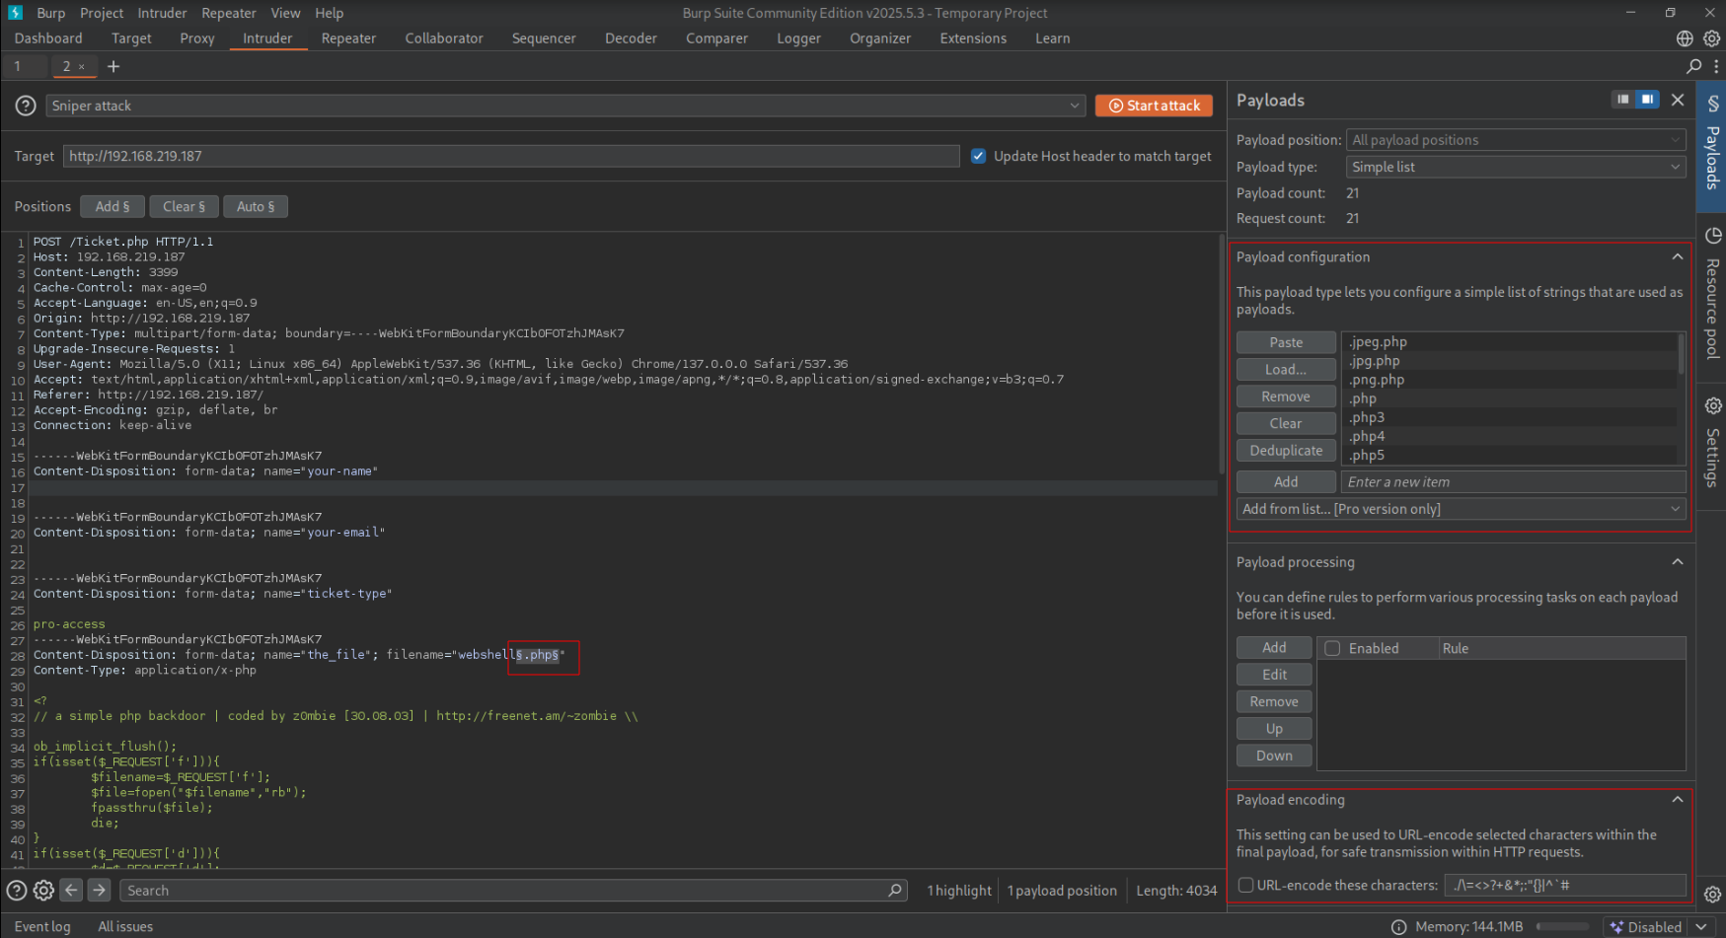Viewport: 1726px width, 938px height.
Task: Click Auto § button
Action: (256, 206)
